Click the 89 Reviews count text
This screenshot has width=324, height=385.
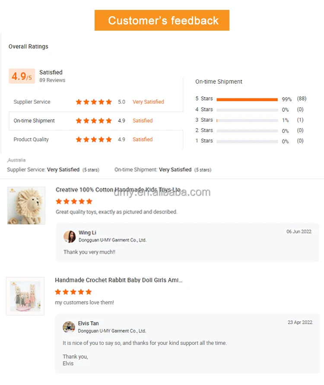click(52, 80)
